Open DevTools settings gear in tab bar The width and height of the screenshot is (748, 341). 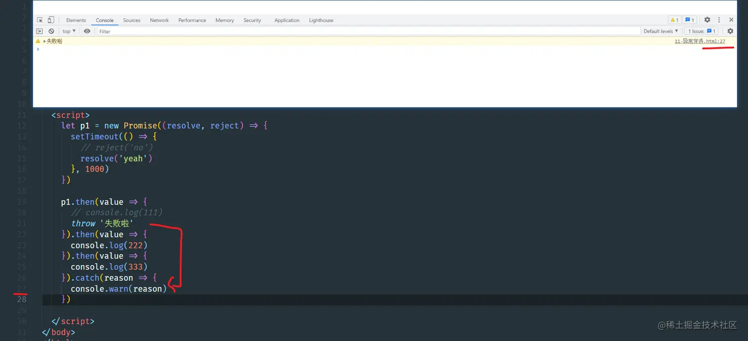[x=707, y=20]
